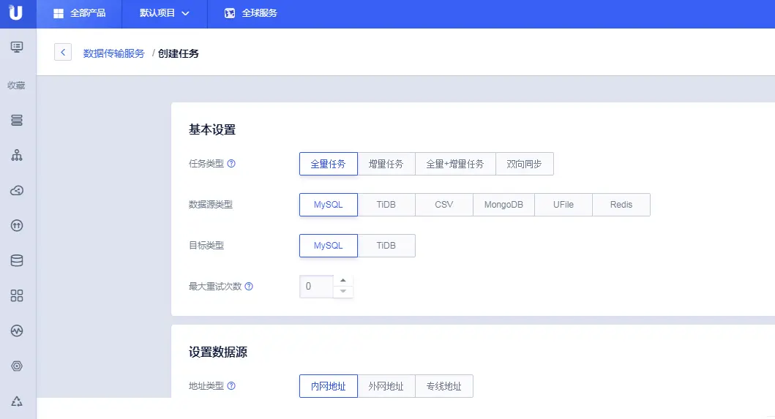Click help icon next to 任务类型
Screen dimensions: 775x419
pos(231,164)
